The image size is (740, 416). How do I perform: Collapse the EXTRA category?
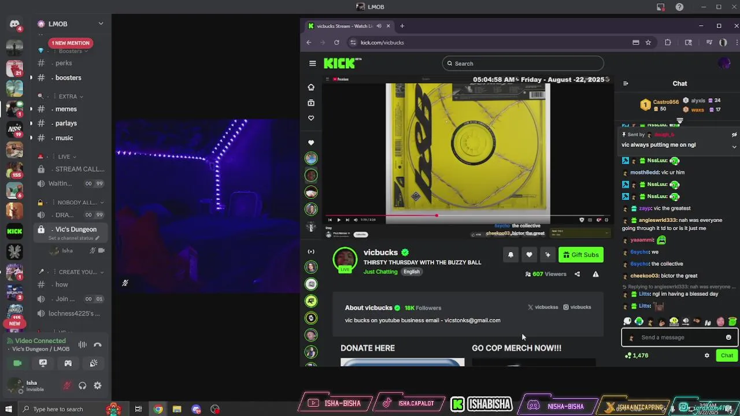coord(68,96)
